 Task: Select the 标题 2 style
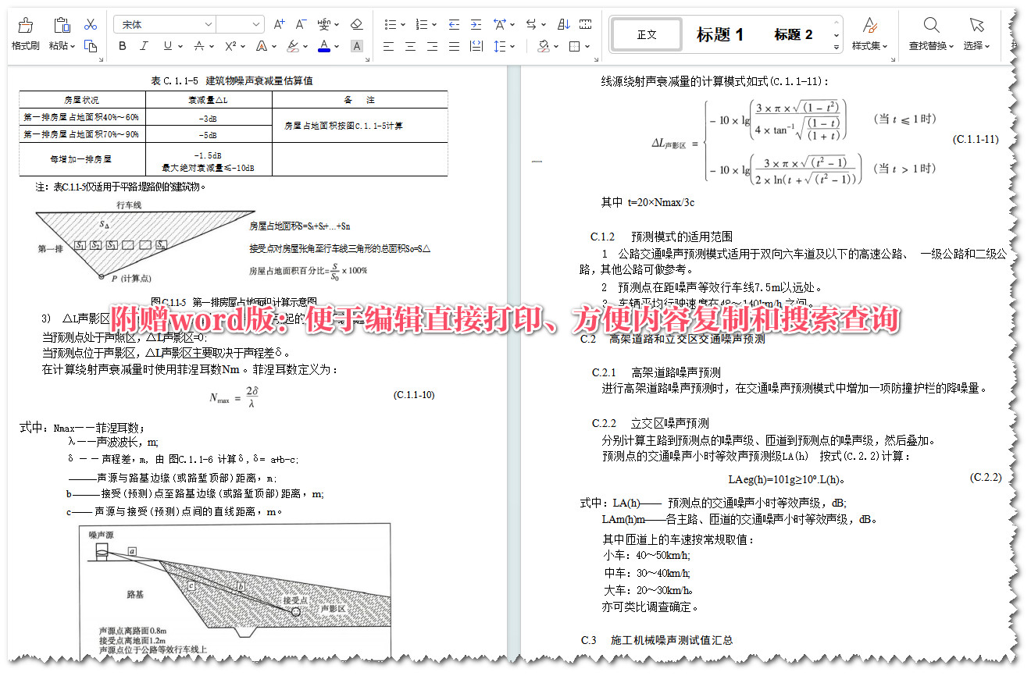point(794,34)
